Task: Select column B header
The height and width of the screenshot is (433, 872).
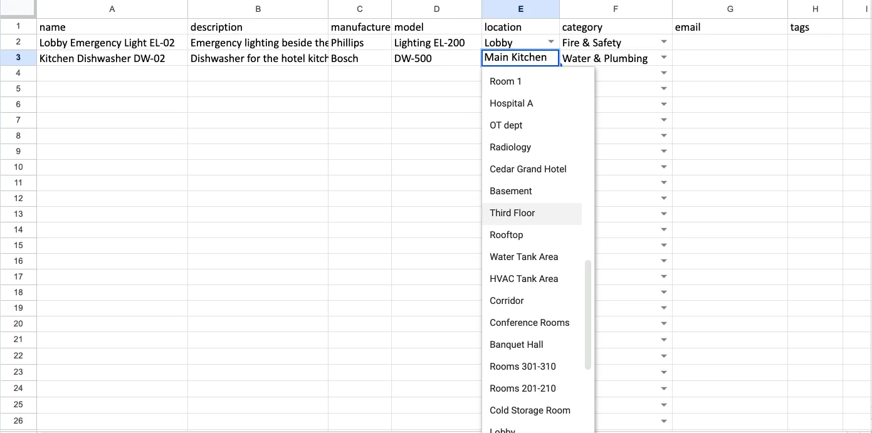Action: coord(258,9)
